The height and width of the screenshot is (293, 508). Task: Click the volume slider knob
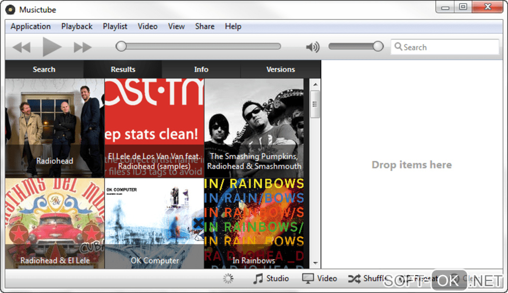click(378, 46)
